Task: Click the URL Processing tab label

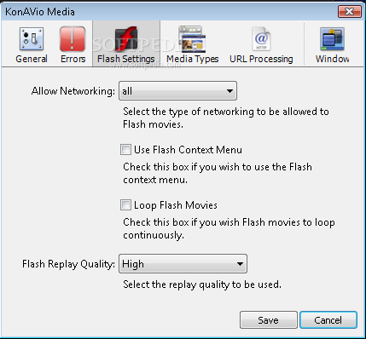Action: [x=261, y=59]
